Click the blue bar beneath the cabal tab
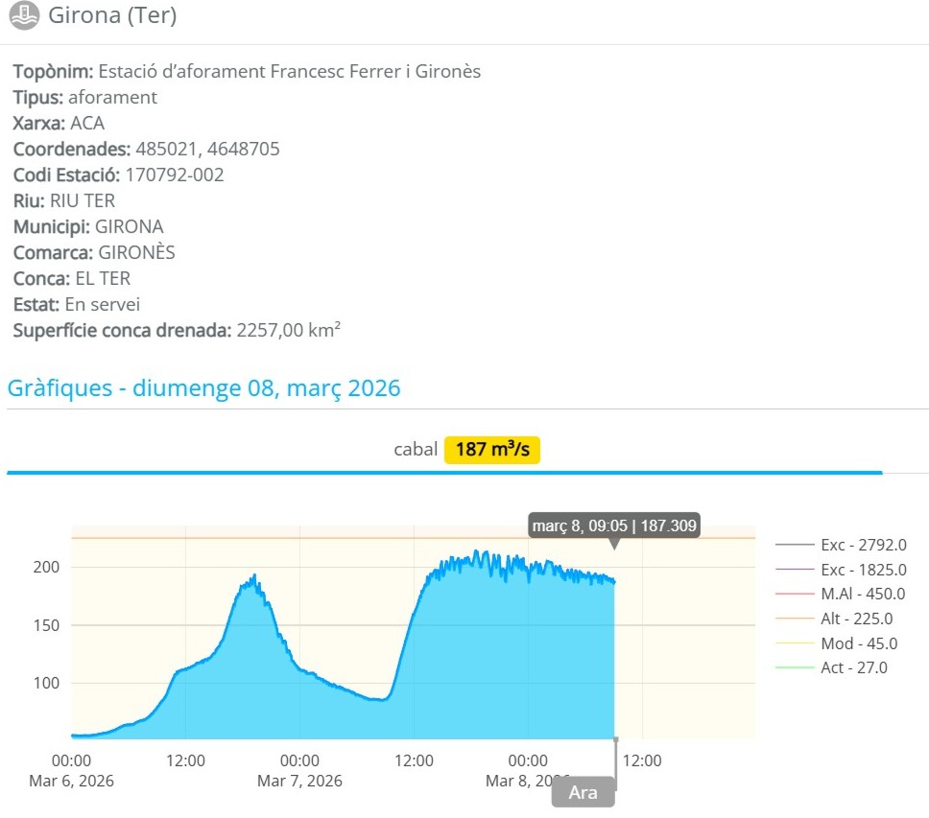The height and width of the screenshot is (818, 929). pyautogui.click(x=443, y=472)
